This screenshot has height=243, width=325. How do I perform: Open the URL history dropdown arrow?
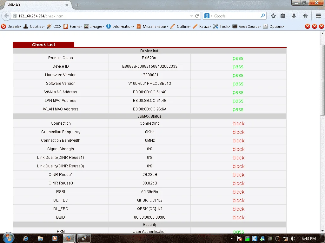(x=191, y=16)
